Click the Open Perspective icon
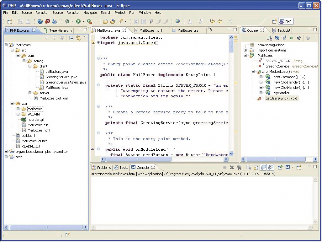 274,22
